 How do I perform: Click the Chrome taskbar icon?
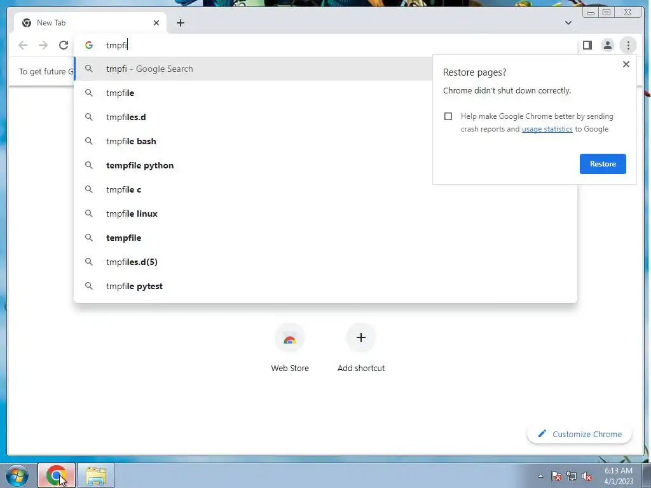(57, 475)
